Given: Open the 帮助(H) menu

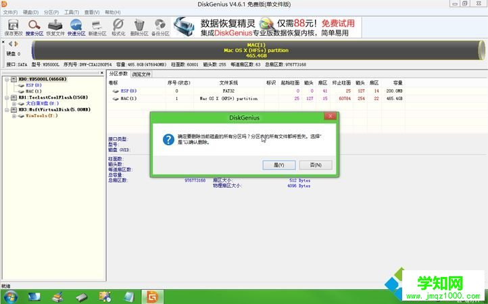Looking at the screenshot, I should (x=112, y=12).
